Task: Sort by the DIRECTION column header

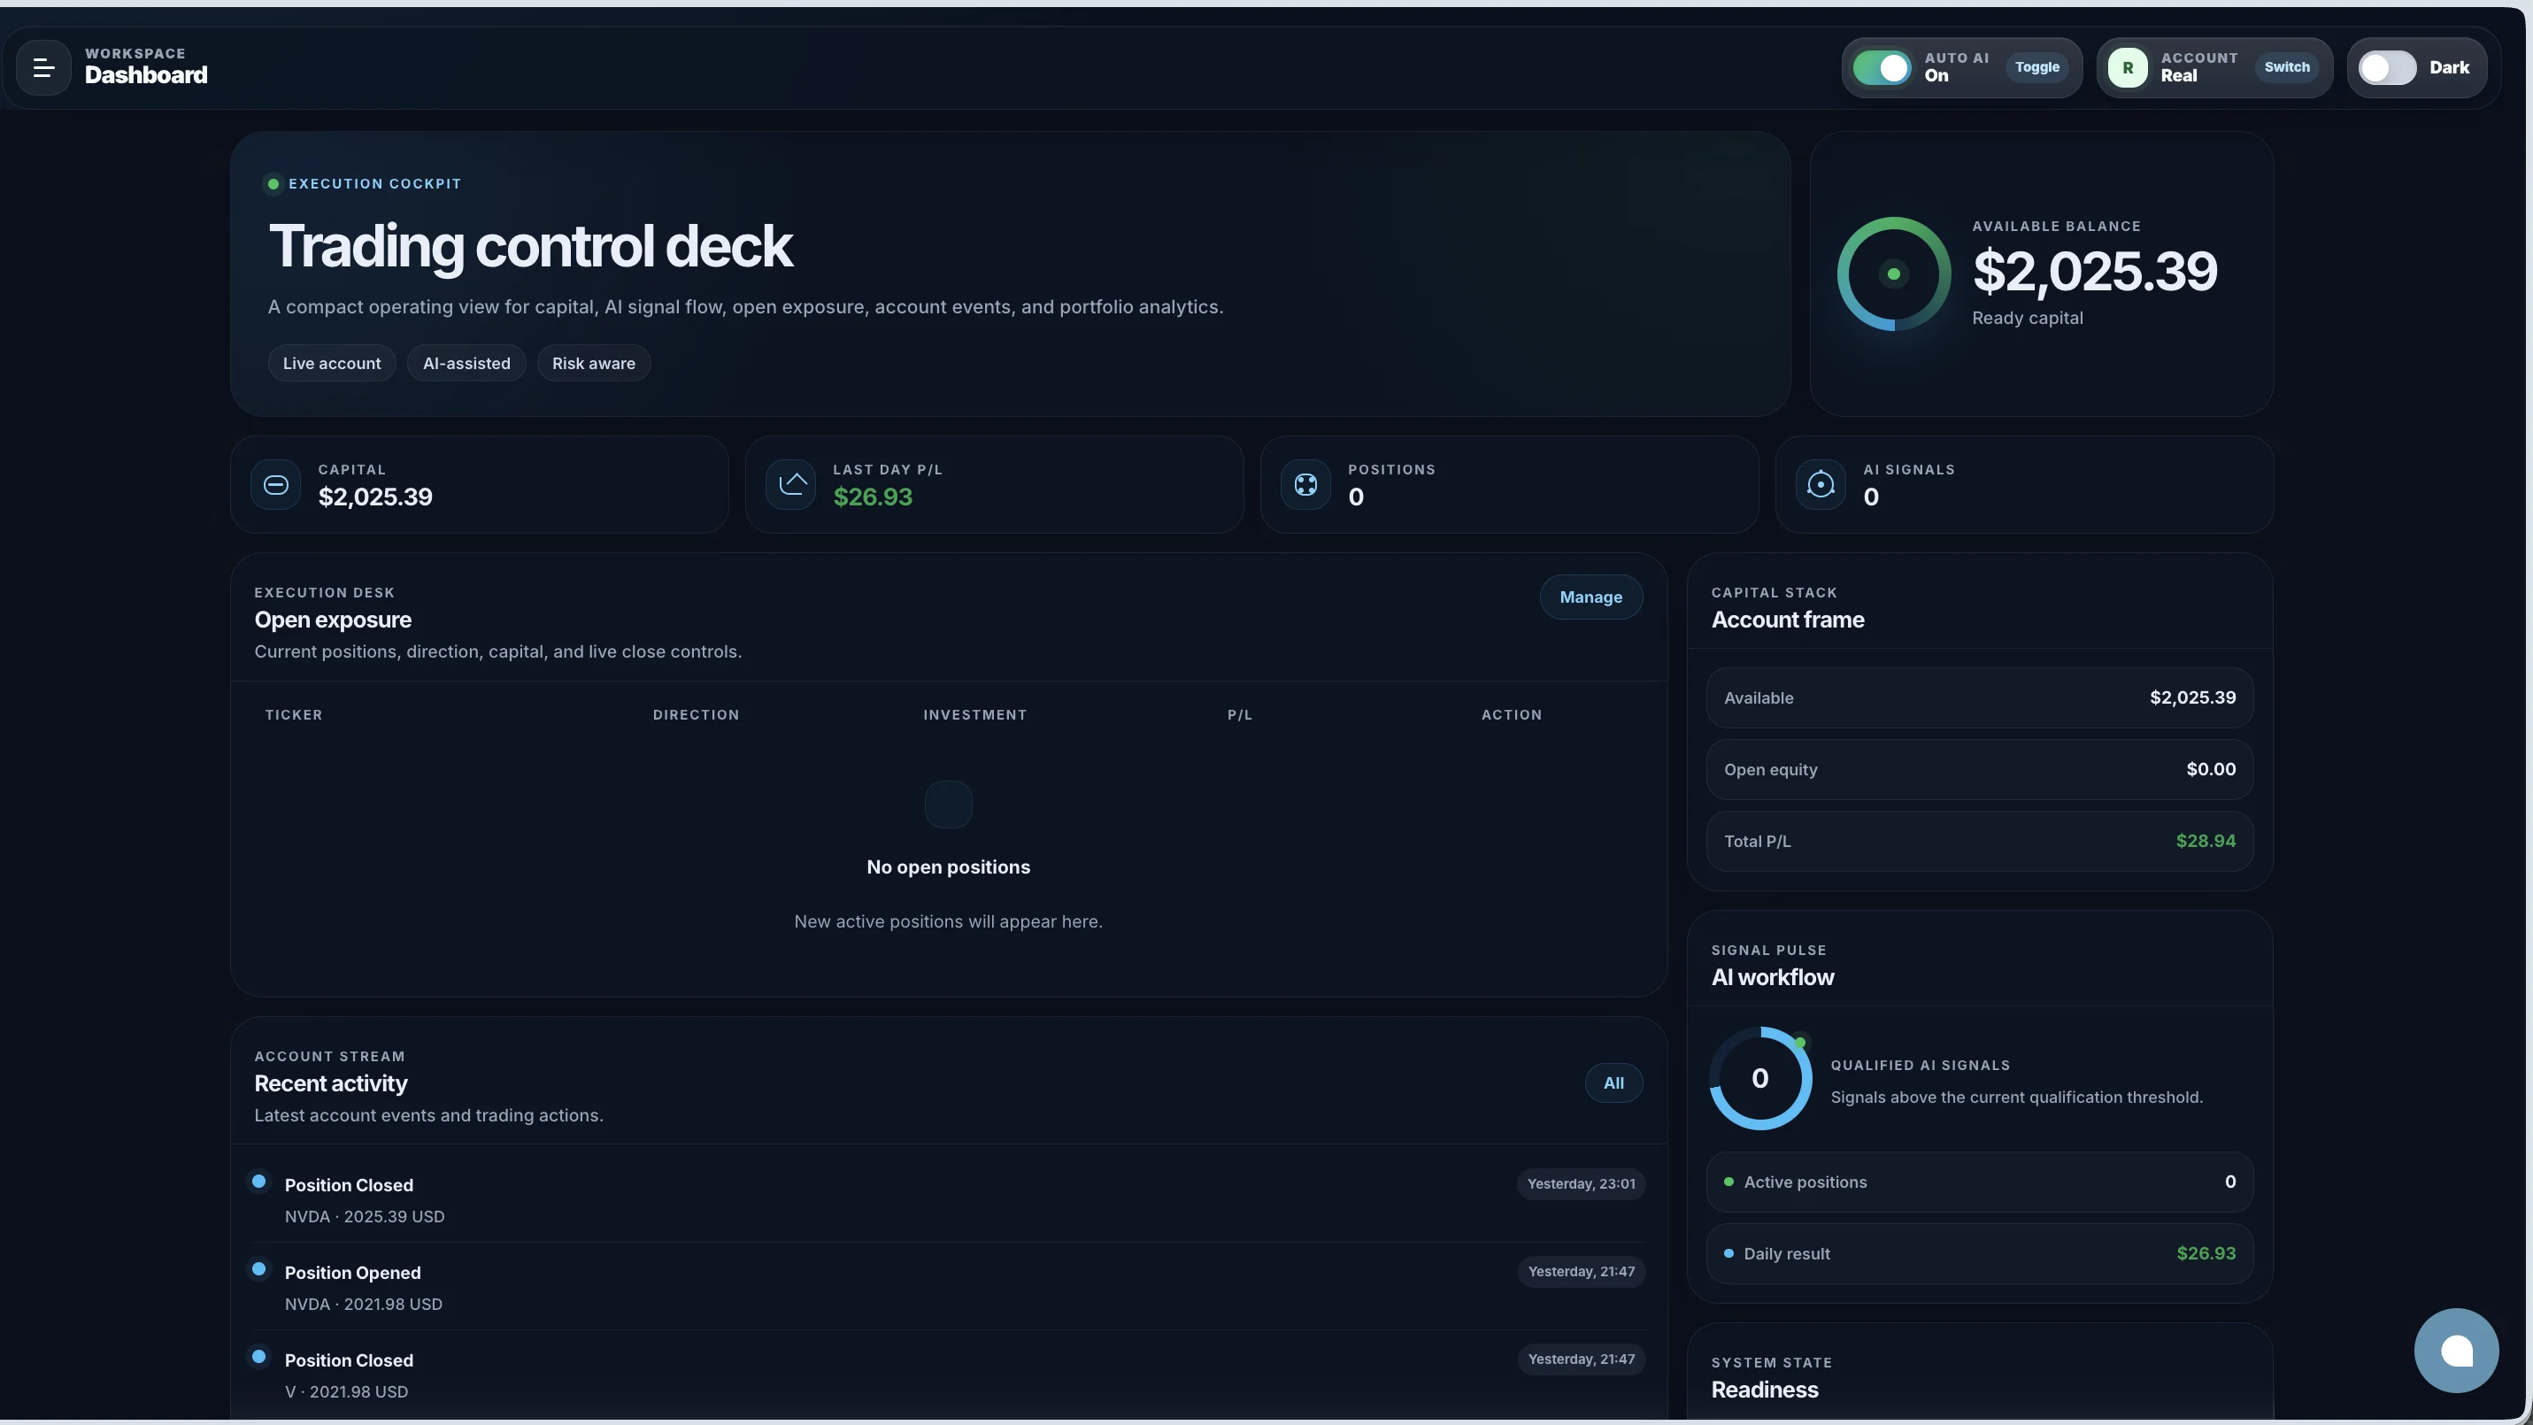Action: [x=697, y=715]
